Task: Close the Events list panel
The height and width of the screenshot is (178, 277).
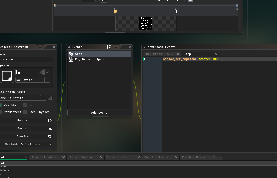Action: click(x=130, y=47)
